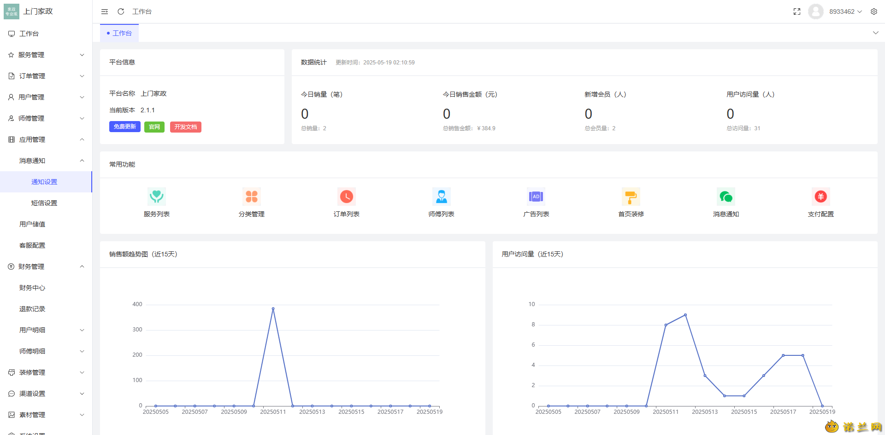Open the 客服配置 menu item
This screenshot has height=435, width=885.
(x=46, y=245)
